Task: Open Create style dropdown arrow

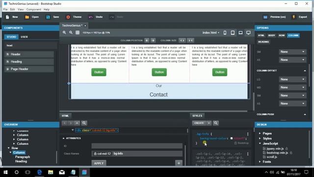Action: pos(209,123)
